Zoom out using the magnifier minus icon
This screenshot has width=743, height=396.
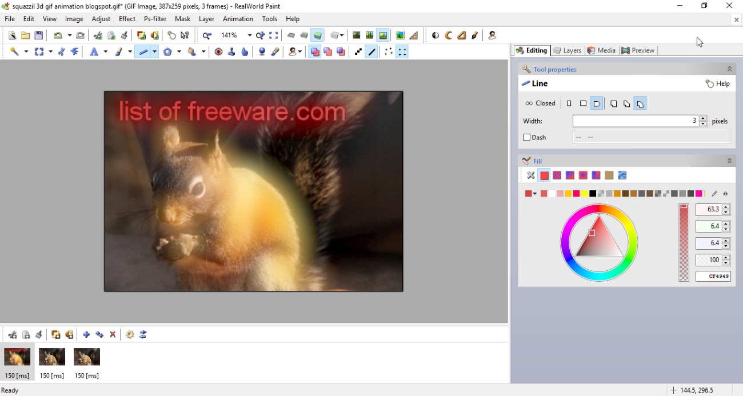click(x=207, y=35)
